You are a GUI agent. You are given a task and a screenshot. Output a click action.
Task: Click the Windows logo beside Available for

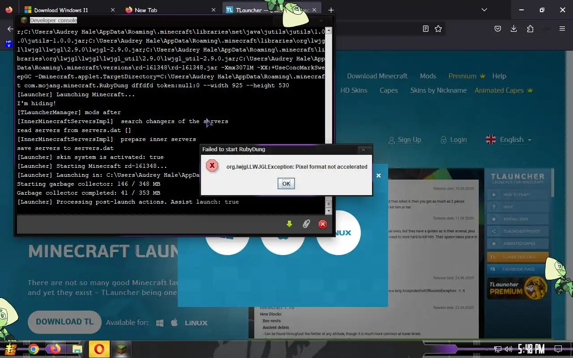(x=160, y=323)
